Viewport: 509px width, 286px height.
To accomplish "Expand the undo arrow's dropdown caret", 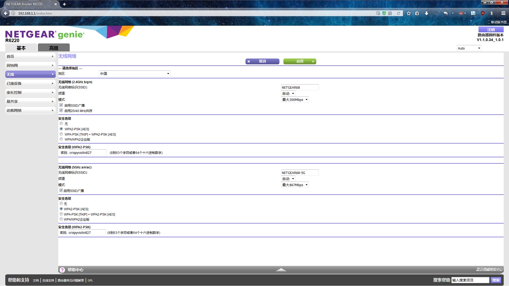I will point(453,13).
